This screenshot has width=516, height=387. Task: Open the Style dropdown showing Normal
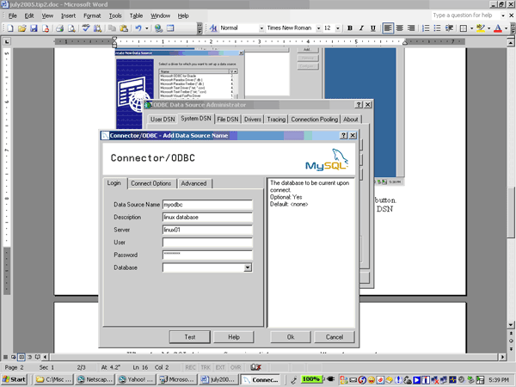261,28
